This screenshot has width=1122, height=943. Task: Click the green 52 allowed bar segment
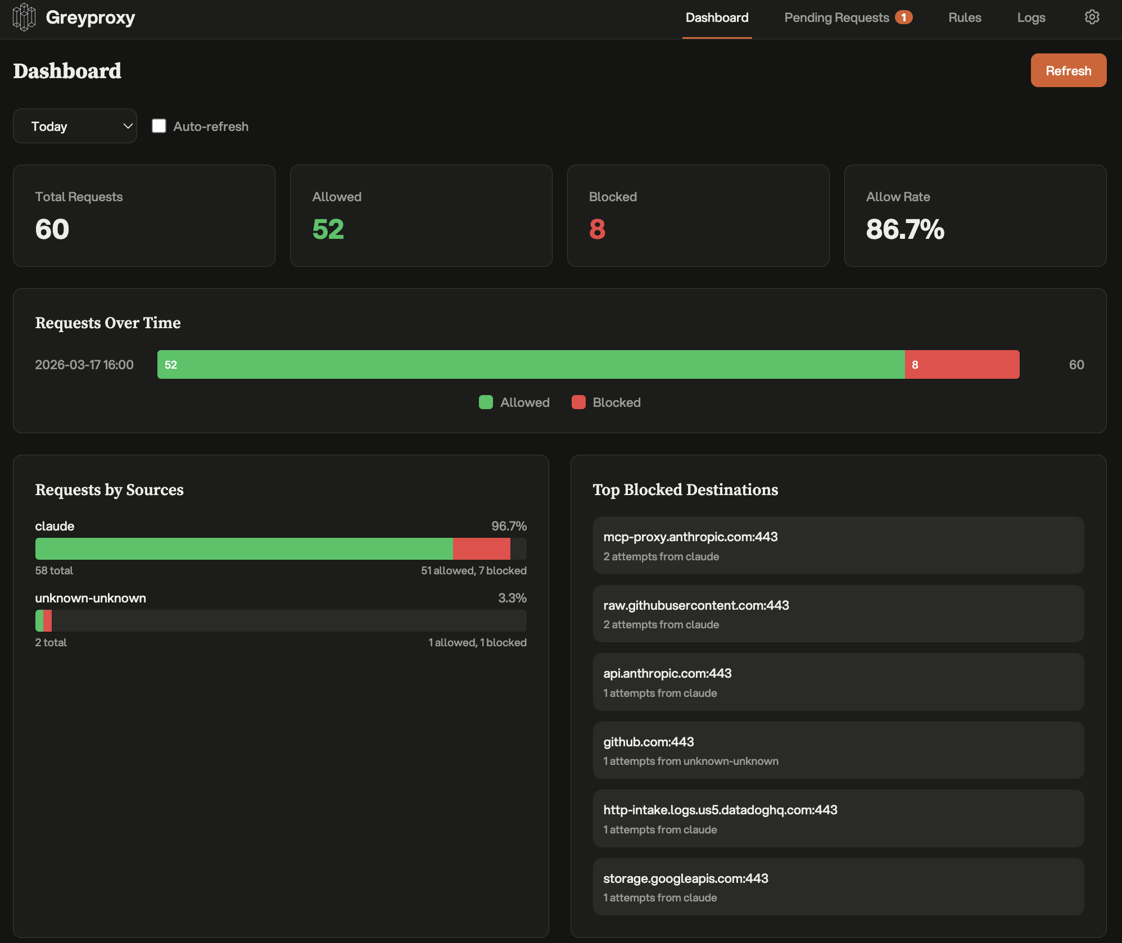[531, 365]
